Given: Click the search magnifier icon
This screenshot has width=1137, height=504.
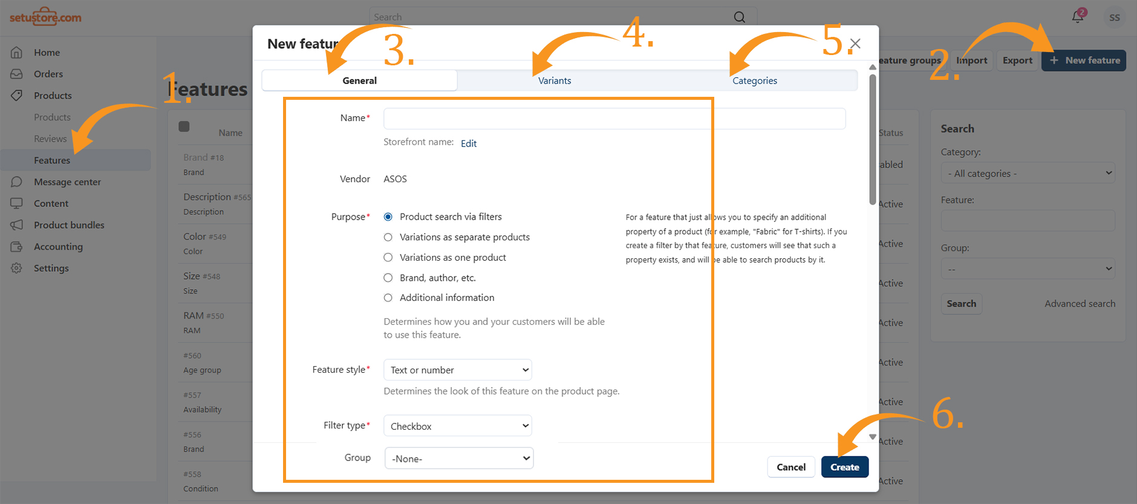Looking at the screenshot, I should pyautogui.click(x=740, y=17).
